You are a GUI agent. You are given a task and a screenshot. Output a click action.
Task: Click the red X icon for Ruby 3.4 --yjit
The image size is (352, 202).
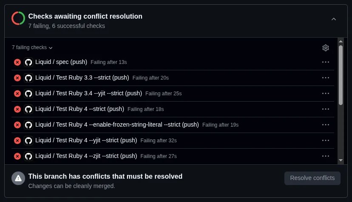tap(17, 94)
